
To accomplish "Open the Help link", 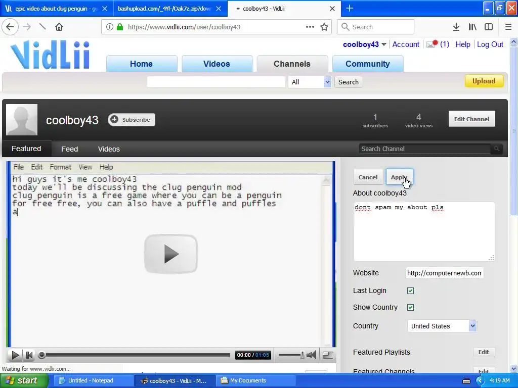I will (463, 44).
